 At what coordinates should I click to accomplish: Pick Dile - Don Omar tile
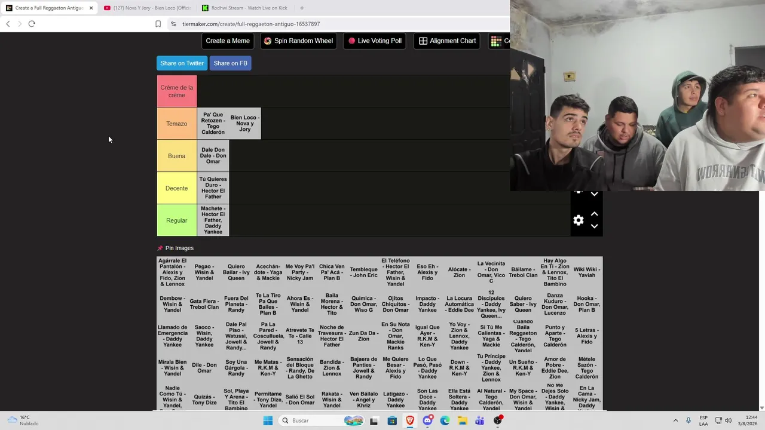click(x=204, y=368)
